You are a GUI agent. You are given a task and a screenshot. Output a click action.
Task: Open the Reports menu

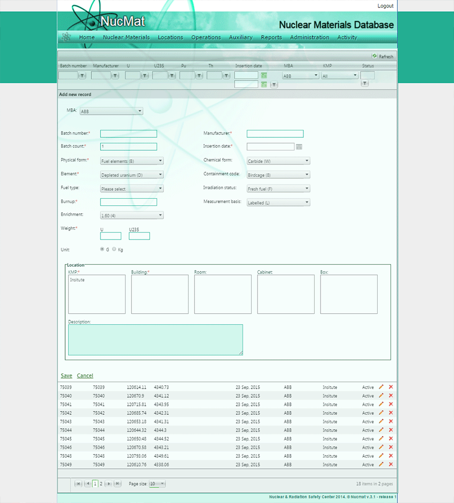click(x=271, y=37)
